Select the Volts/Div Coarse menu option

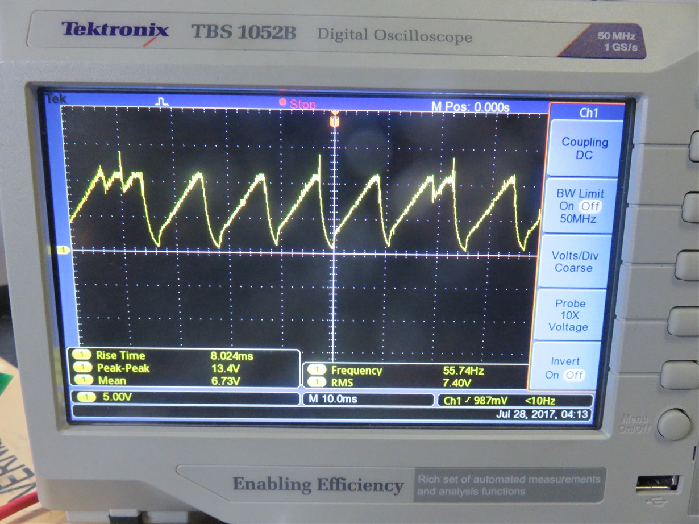pyautogui.click(x=575, y=261)
